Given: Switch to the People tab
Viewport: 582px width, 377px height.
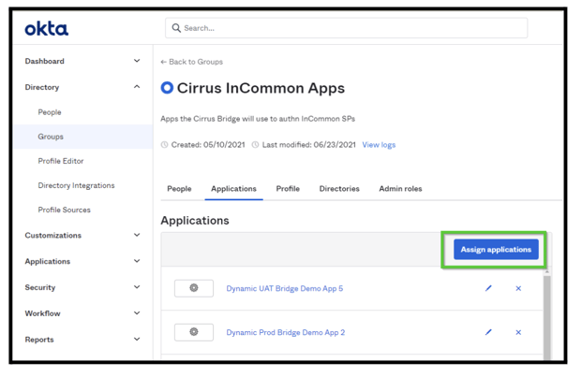Looking at the screenshot, I should (179, 189).
